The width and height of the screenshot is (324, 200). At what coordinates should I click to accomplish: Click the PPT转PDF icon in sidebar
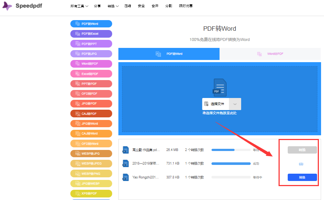(x=77, y=83)
